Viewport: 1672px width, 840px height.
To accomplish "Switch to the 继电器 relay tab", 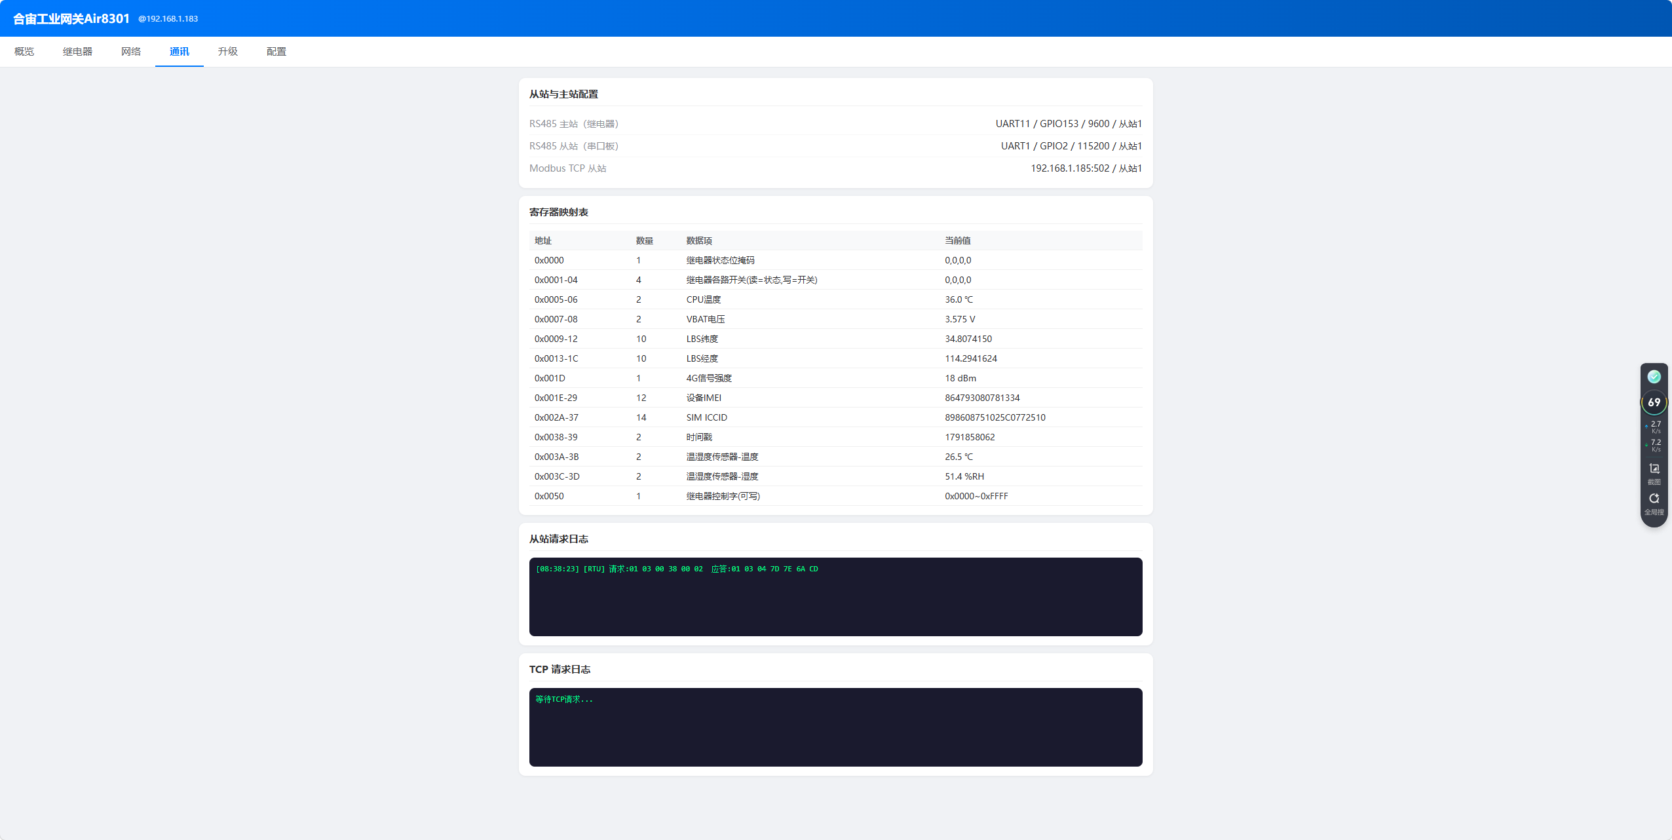I will coord(77,52).
